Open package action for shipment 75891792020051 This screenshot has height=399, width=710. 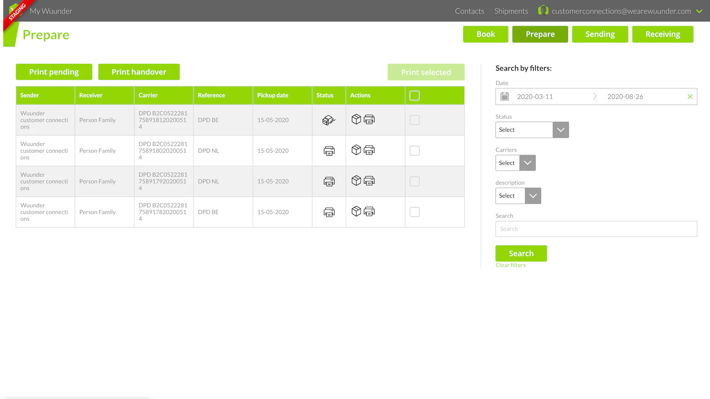[356, 180]
